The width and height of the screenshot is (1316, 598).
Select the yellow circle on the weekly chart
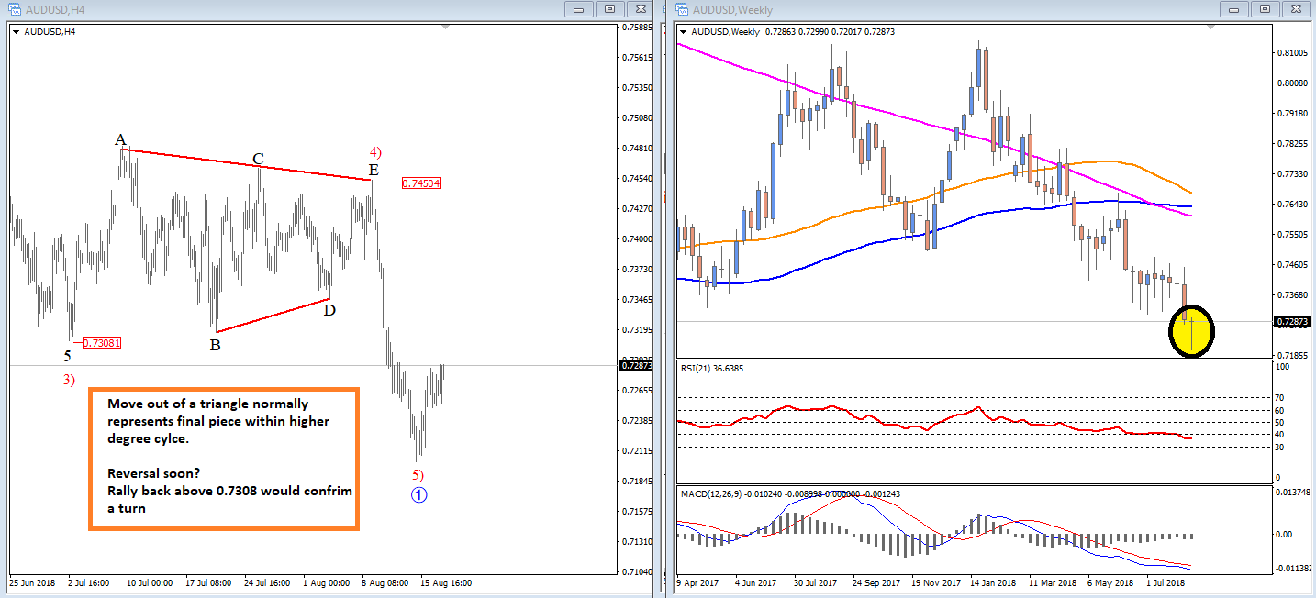coord(1191,330)
